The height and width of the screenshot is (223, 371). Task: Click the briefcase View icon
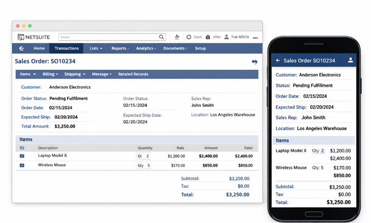tap(208, 37)
